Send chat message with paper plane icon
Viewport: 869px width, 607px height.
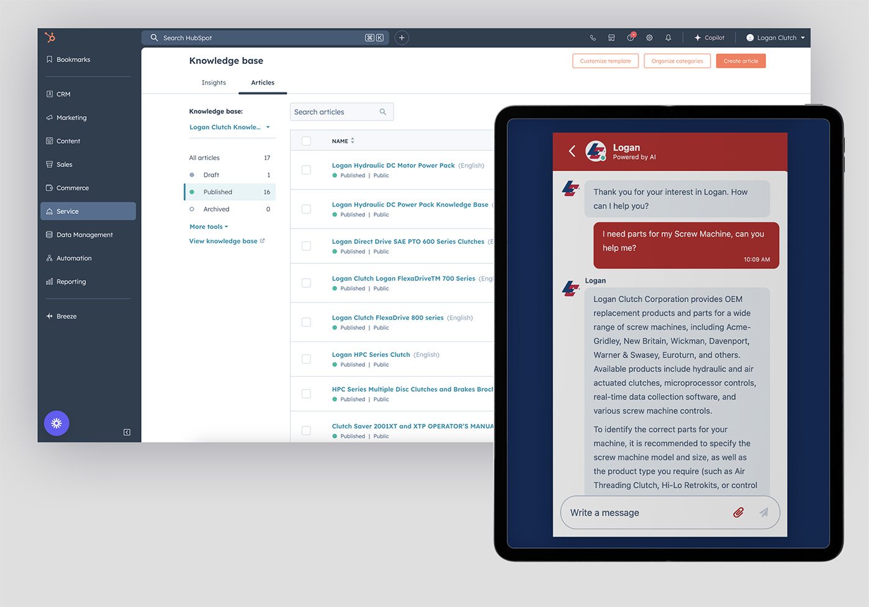point(763,513)
